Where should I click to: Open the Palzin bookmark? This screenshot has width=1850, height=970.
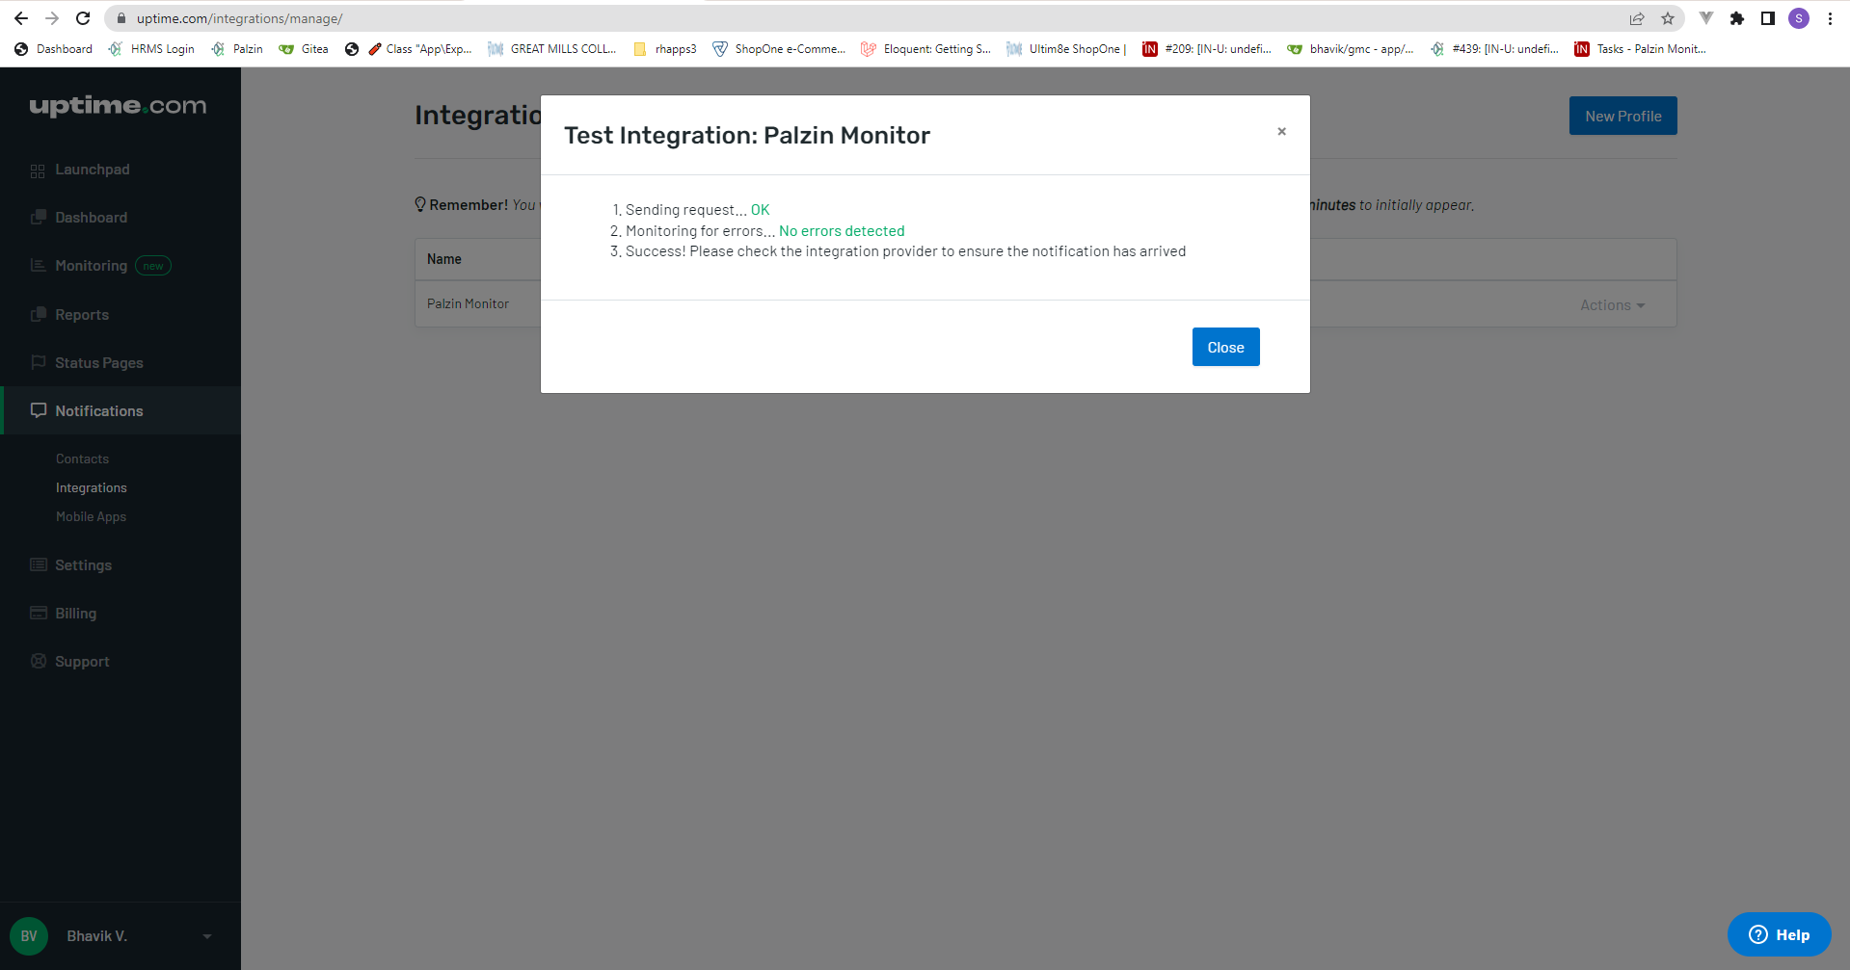point(237,49)
